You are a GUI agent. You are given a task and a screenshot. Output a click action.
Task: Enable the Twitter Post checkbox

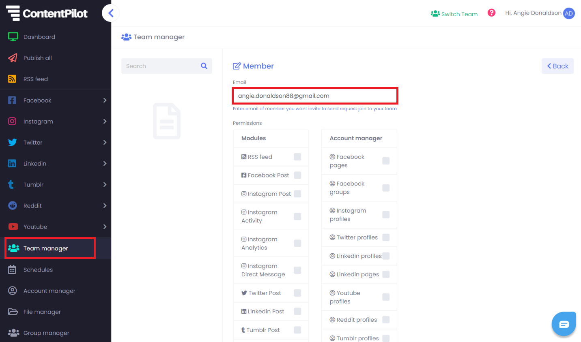pos(297,293)
